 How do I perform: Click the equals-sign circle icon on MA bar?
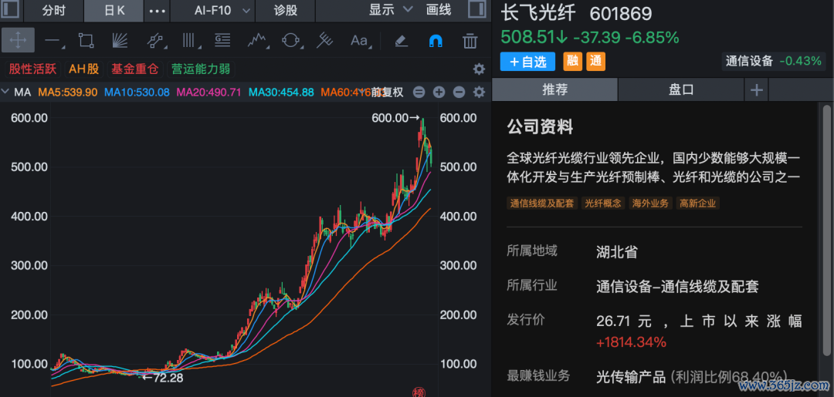[419, 93]
